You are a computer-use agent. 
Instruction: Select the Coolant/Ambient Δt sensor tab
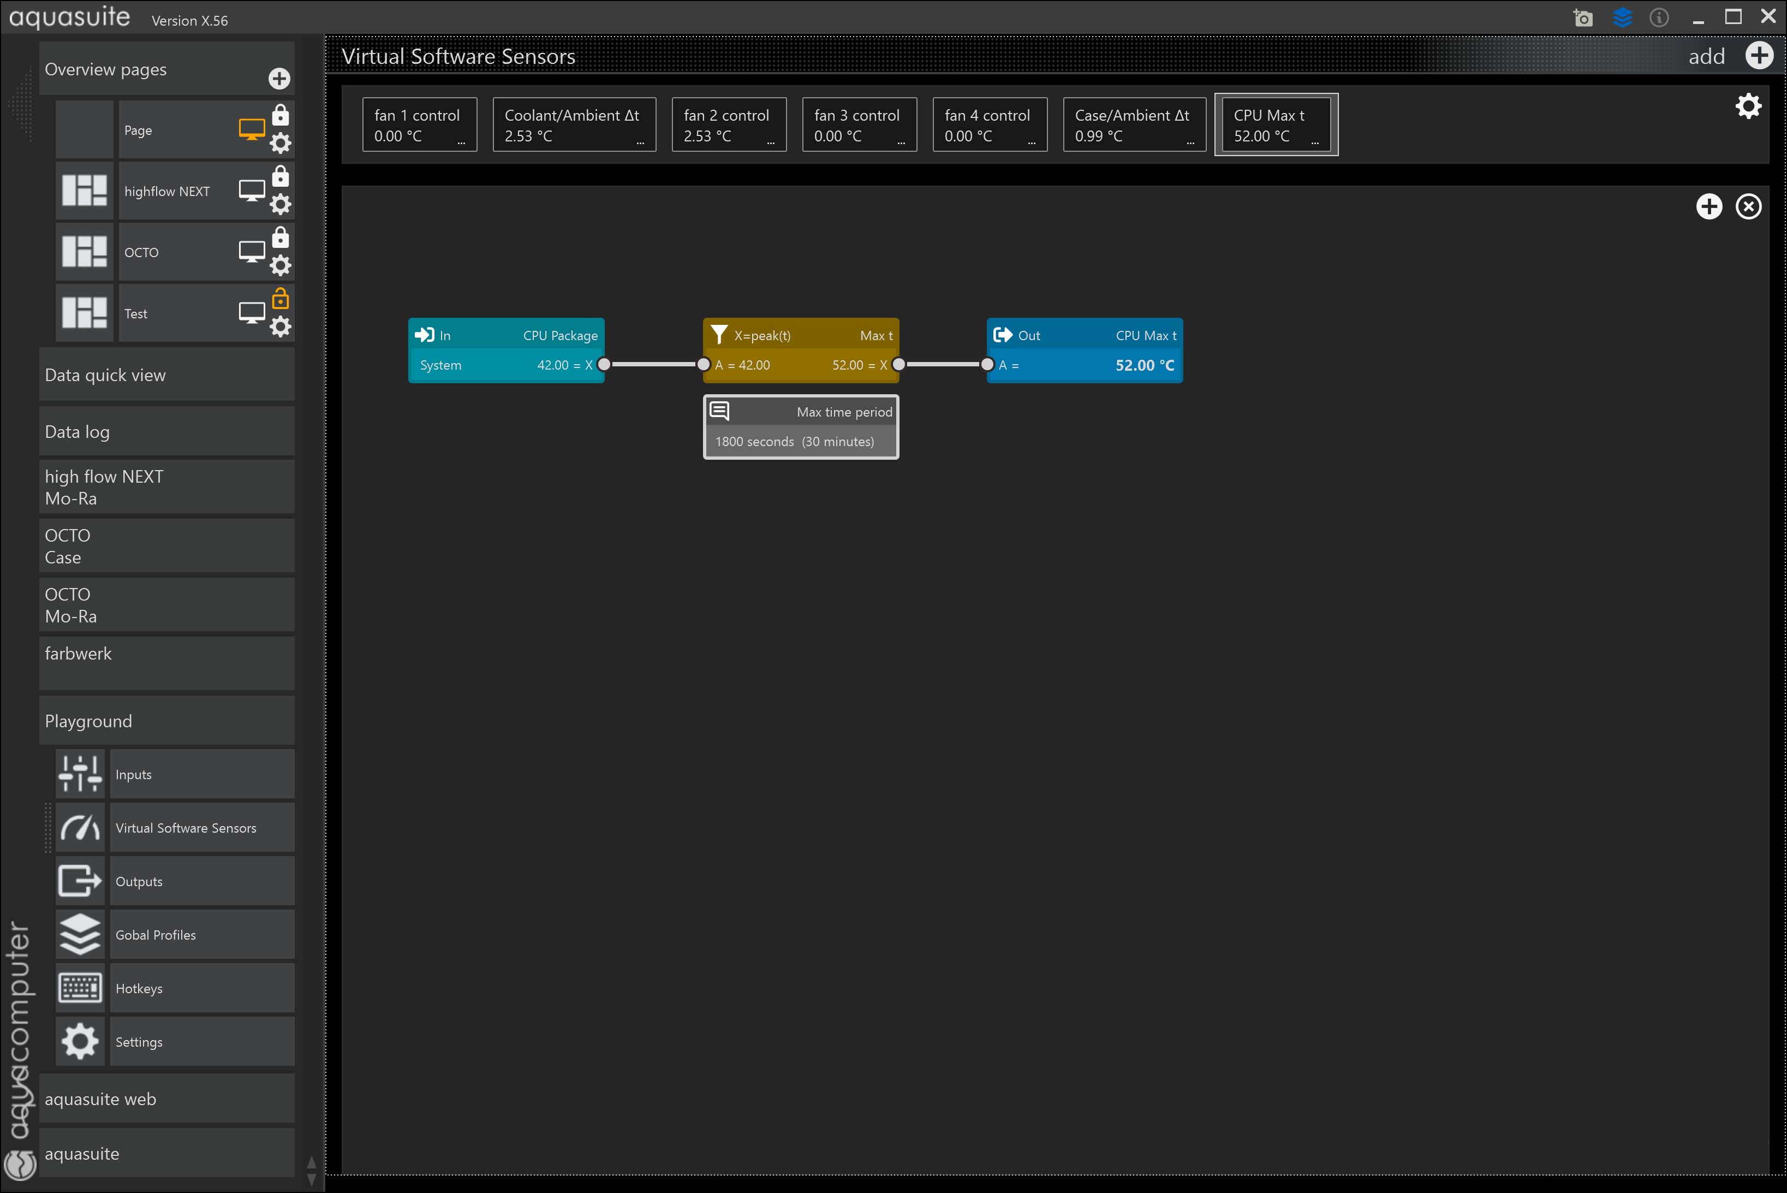pos(575,125)
